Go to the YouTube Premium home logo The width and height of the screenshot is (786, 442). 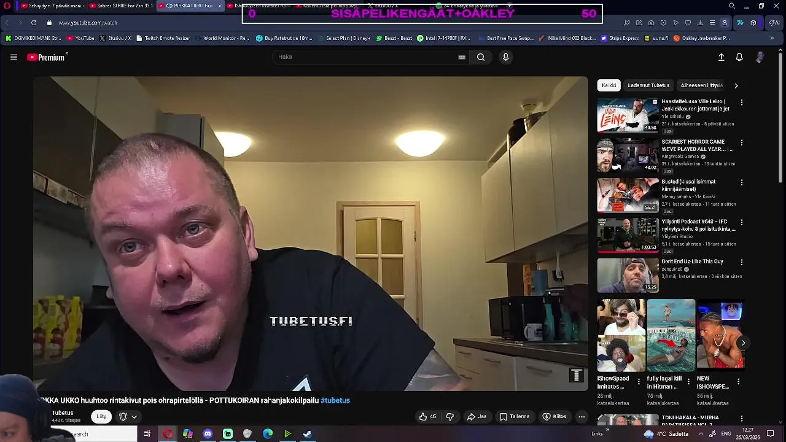click(47, 57)
